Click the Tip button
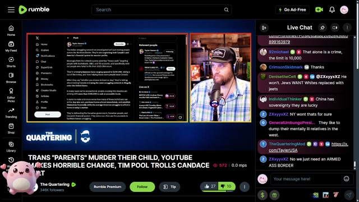The width and height of the screenshot is (359, 202). click(x=169, y=187)
